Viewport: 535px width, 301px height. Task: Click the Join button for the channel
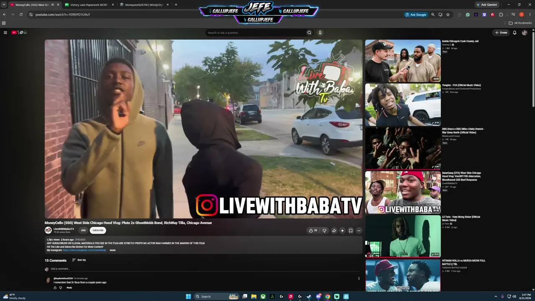click(83, 230)
